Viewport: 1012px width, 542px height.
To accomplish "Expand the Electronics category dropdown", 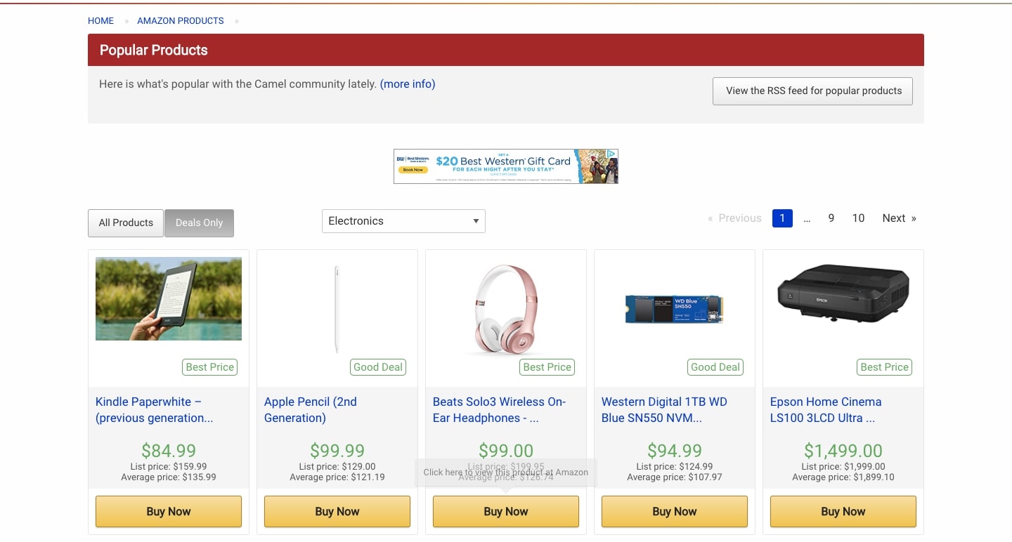I will (x=403, y=221).
